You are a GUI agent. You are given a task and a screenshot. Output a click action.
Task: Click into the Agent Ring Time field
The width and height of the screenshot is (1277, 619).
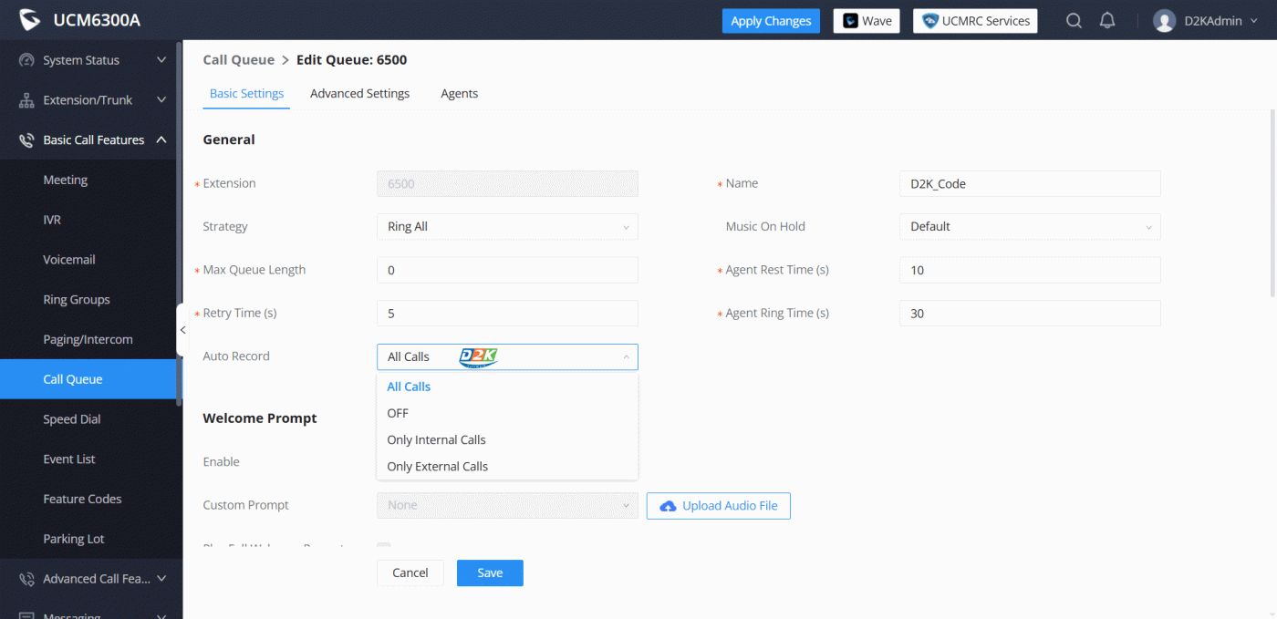point(1029,314)
